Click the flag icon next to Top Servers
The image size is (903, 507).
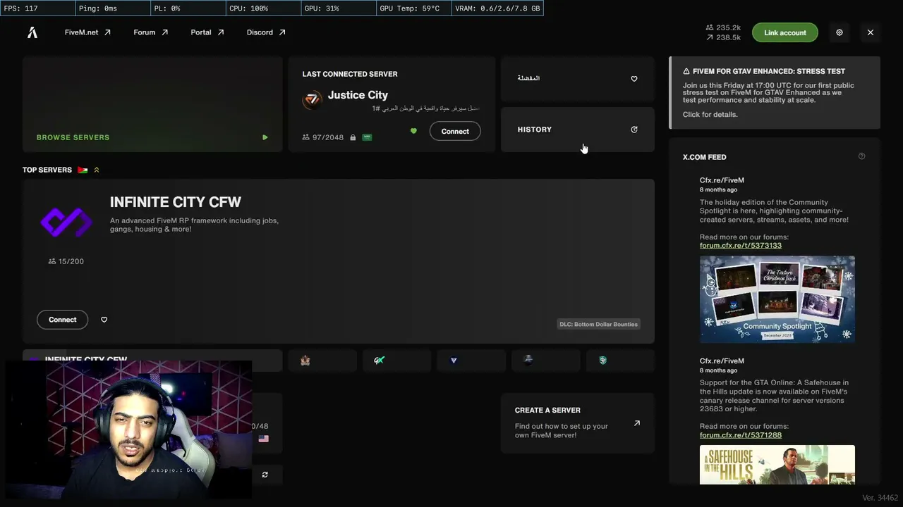coord(83,170)
